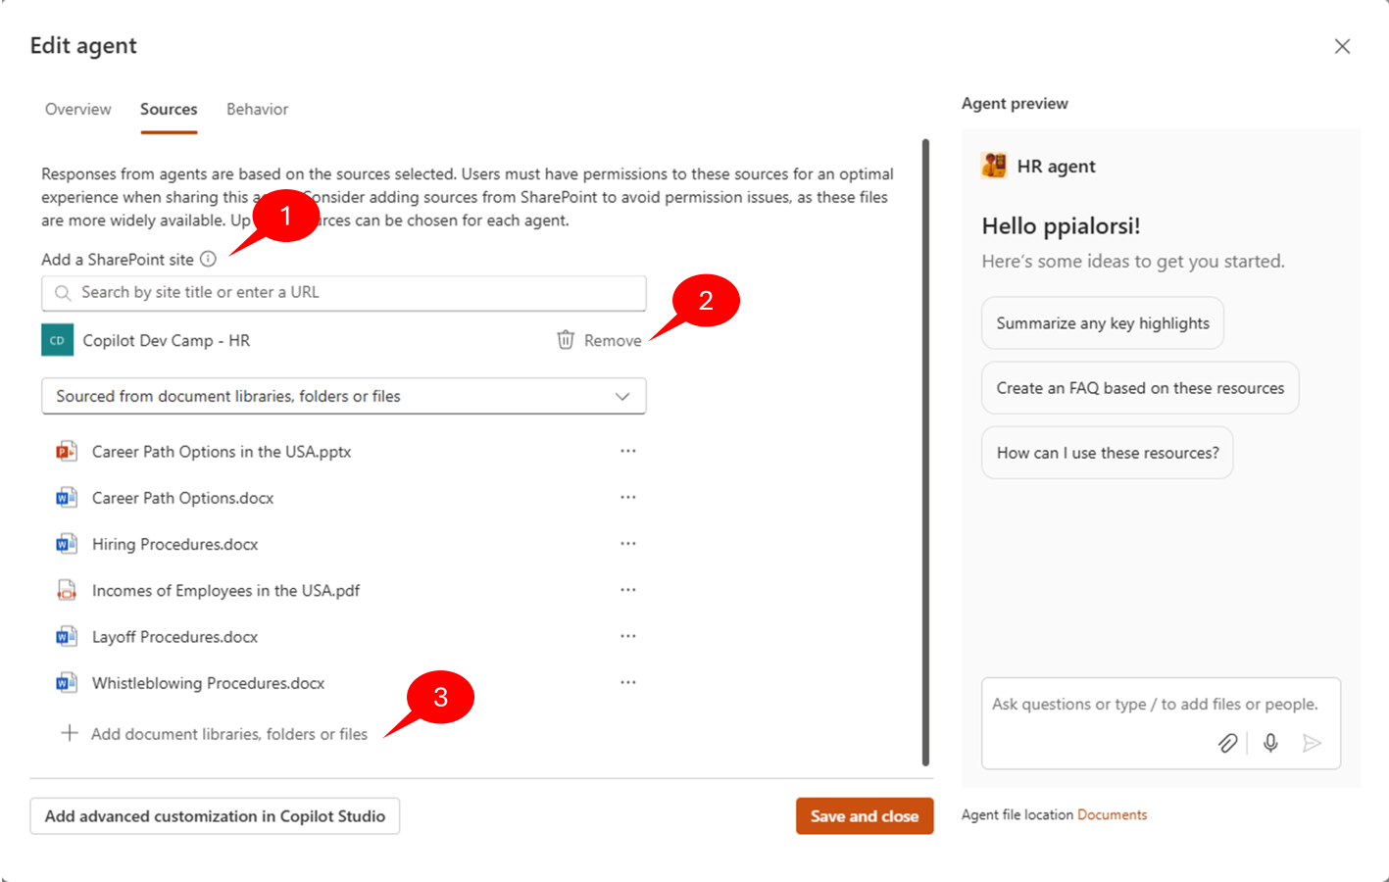Click the paperclip attach icon in chat box

coord(1227,743)
